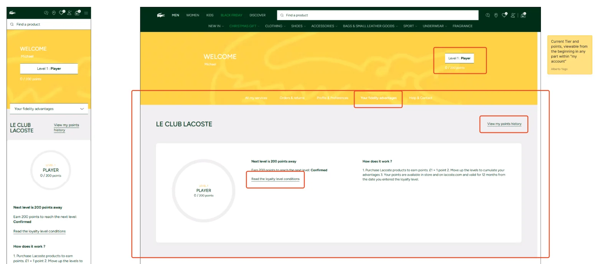Image resolution: width=600 pixels, height=264 pixels.
Task: Expand the NEW IN dropdown menu
Action: (216, 26)
